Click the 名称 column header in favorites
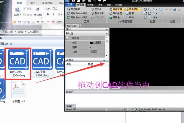184x123 pixels. tap(69, 65)
